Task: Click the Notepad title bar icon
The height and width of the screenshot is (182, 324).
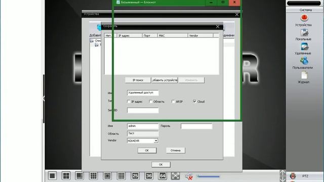Action: [118, 2]
